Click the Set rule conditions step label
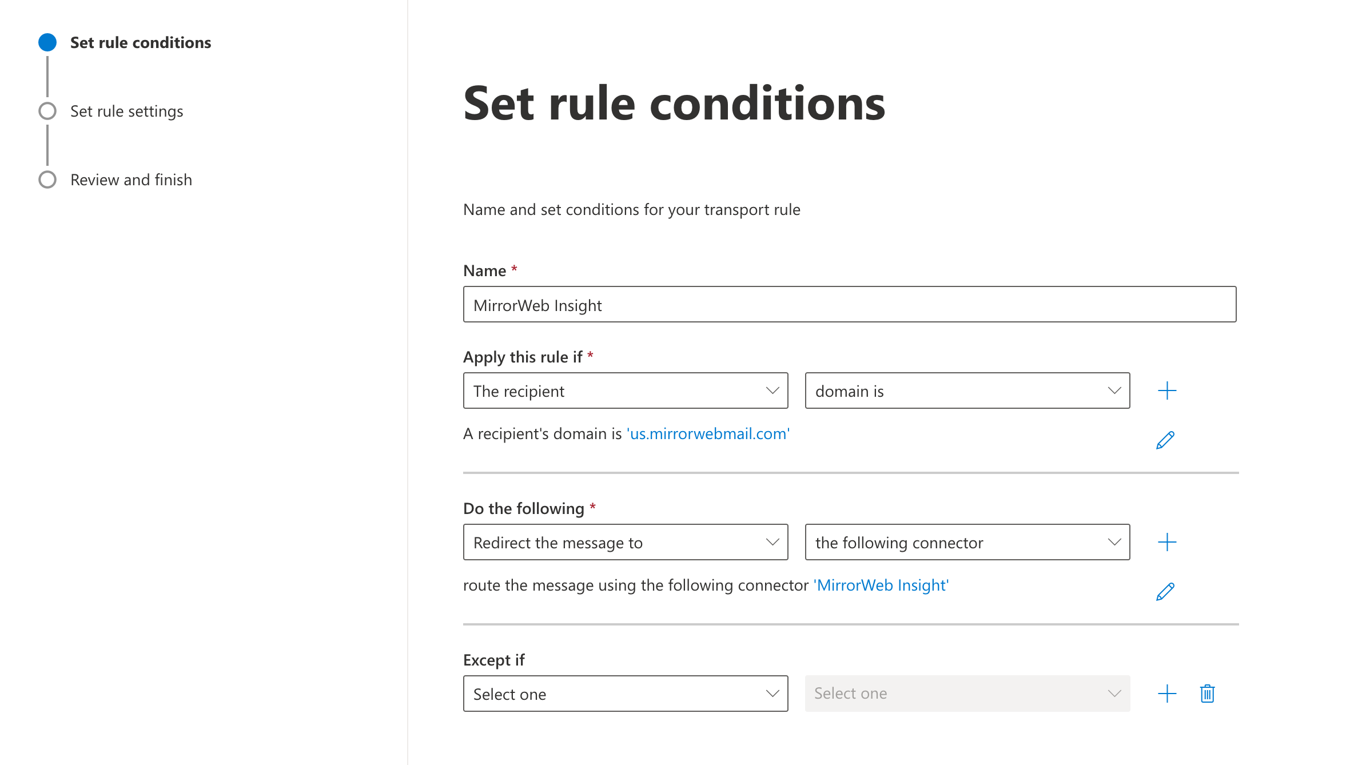This screenshot has height=765, width=1346. 141,43
